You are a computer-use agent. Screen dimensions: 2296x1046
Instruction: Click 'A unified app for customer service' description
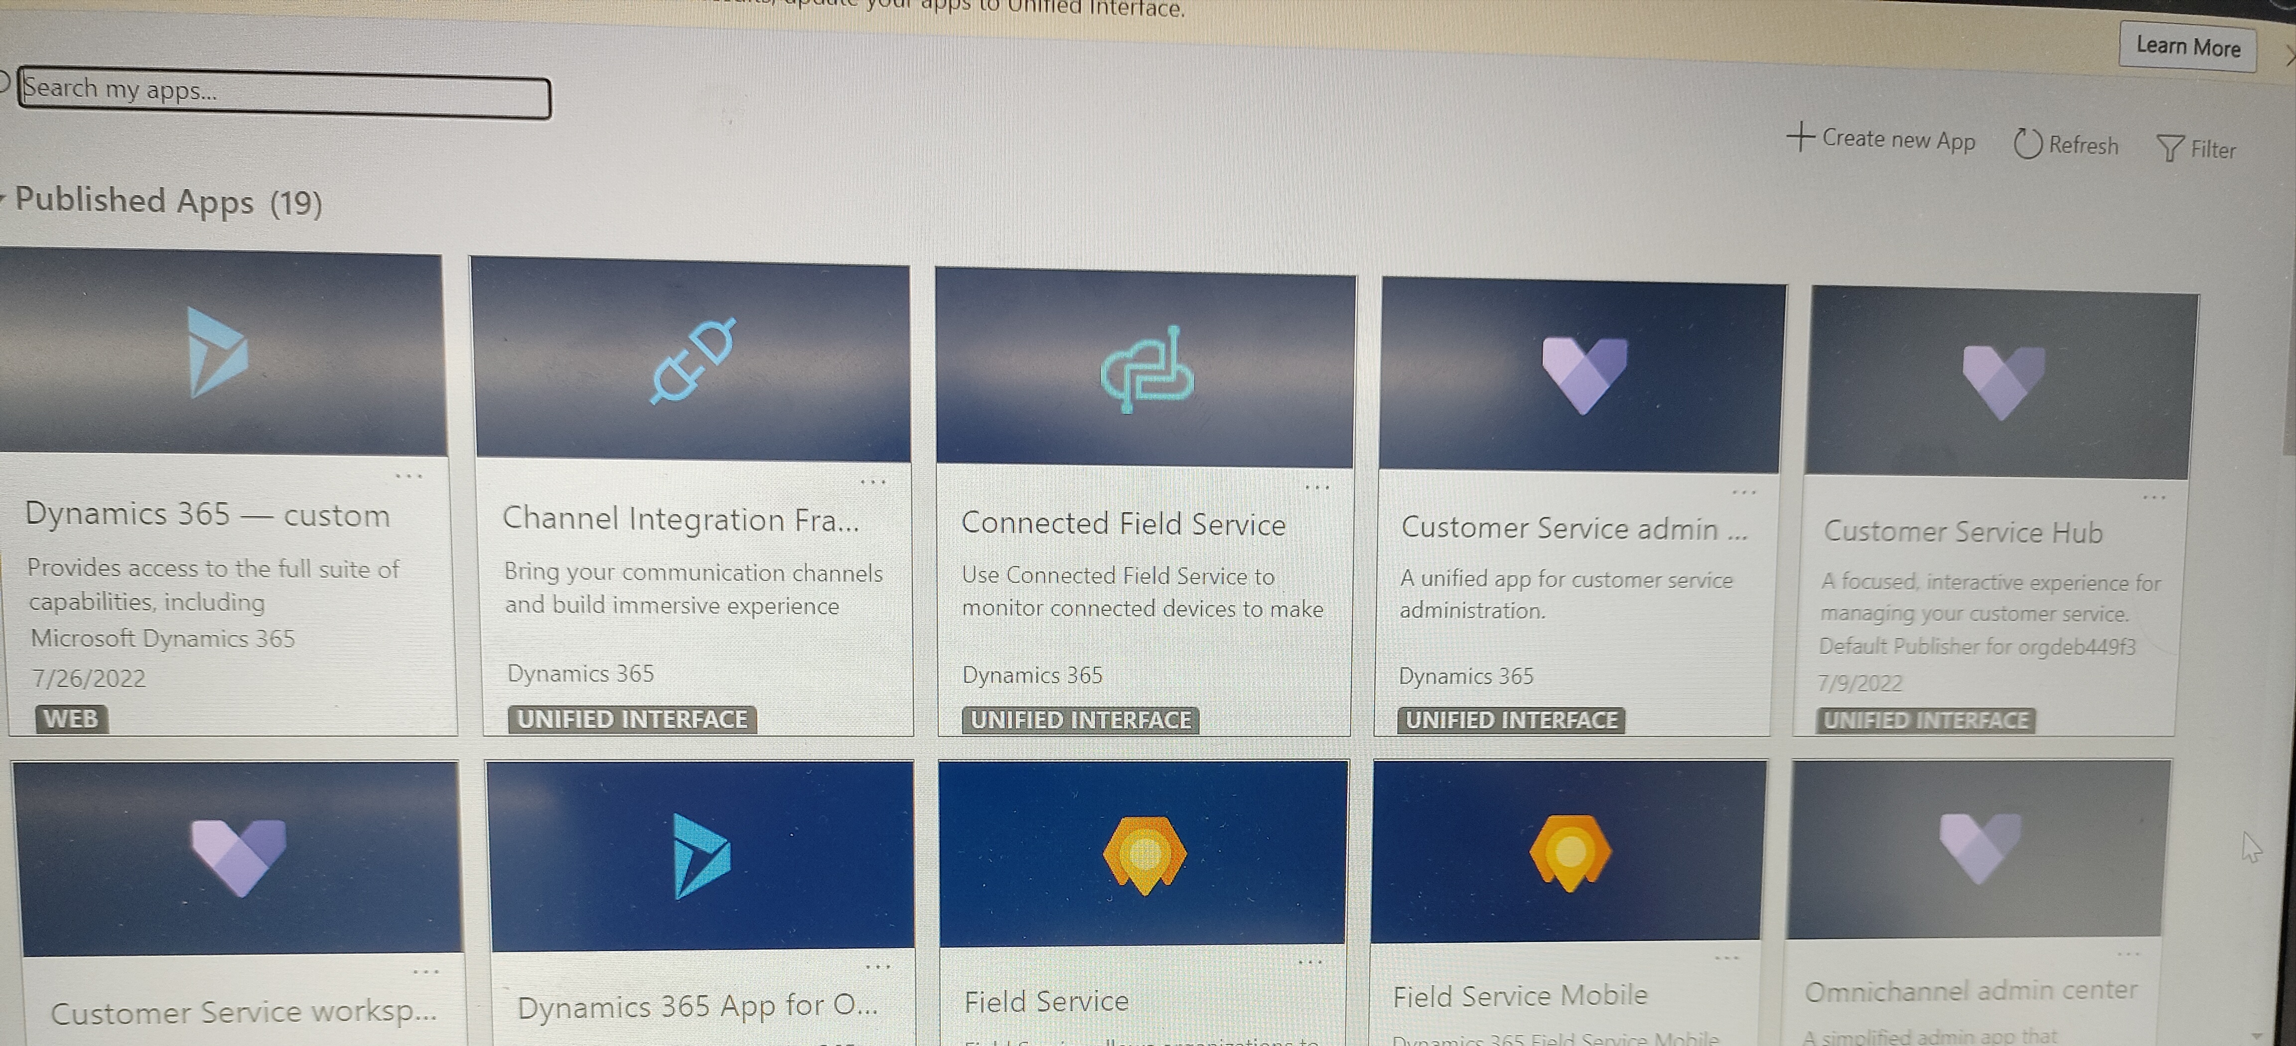[1566, 579]
